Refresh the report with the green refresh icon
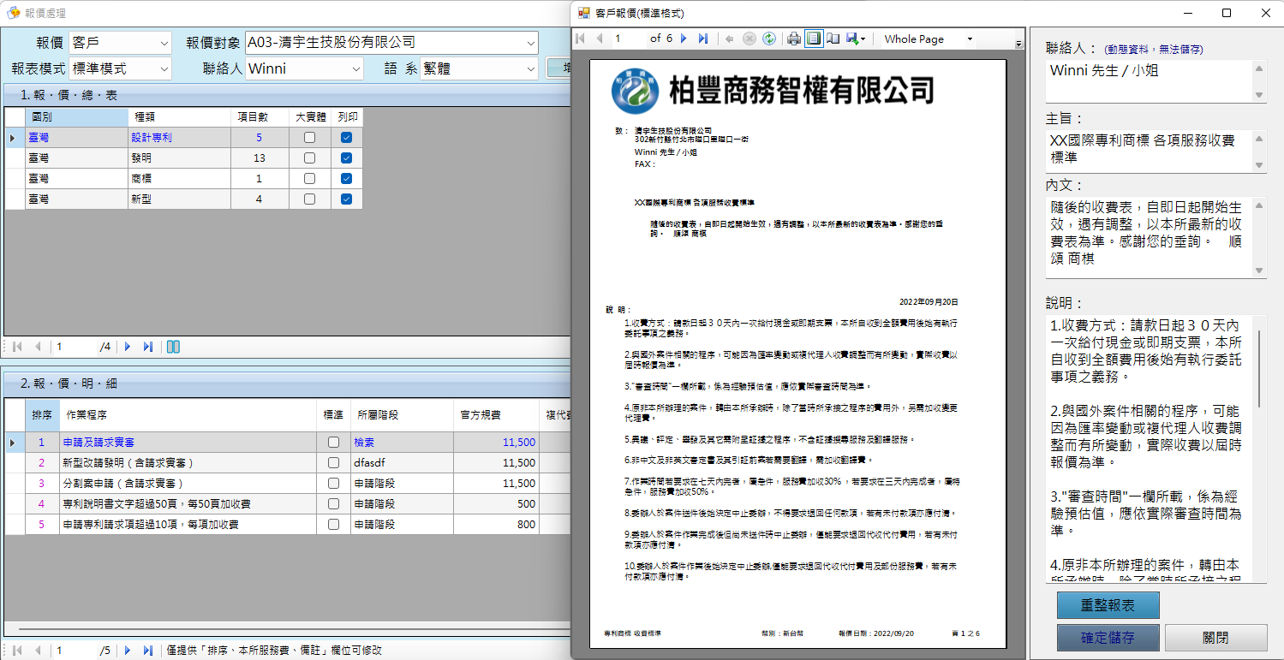Image resolution: width=1284 pixels, height=660 pixels. 769,39
